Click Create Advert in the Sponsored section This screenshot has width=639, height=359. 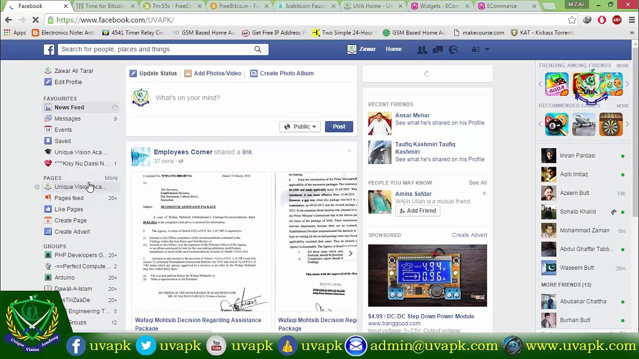click(x=469, y=235)
